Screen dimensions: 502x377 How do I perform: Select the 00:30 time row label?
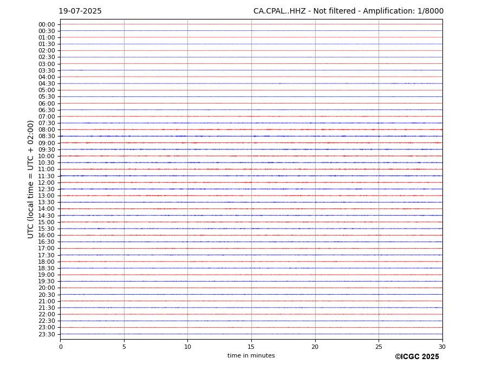(47, 31)
